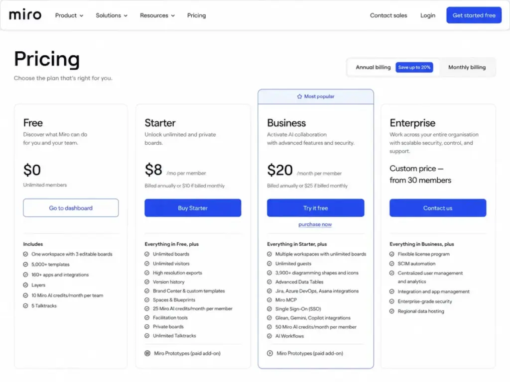Switch to Monthly billing
510x382 pixels.
(467, 67)
